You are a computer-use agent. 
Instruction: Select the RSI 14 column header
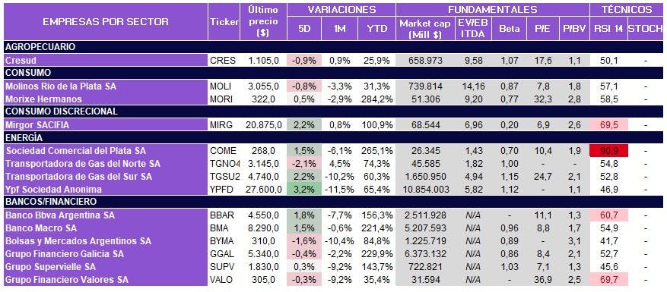coord(608,28)
